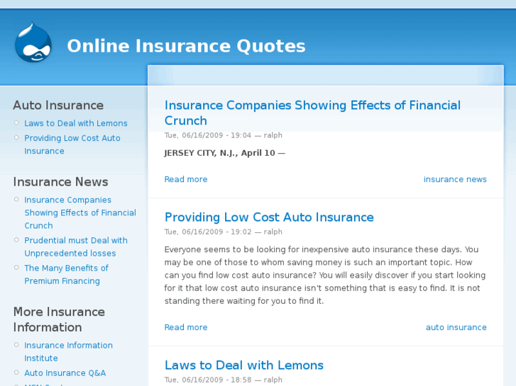Click Read more under the low cost auto article
The height and width of the screenshot is (386, 516).
coord(186,327)
